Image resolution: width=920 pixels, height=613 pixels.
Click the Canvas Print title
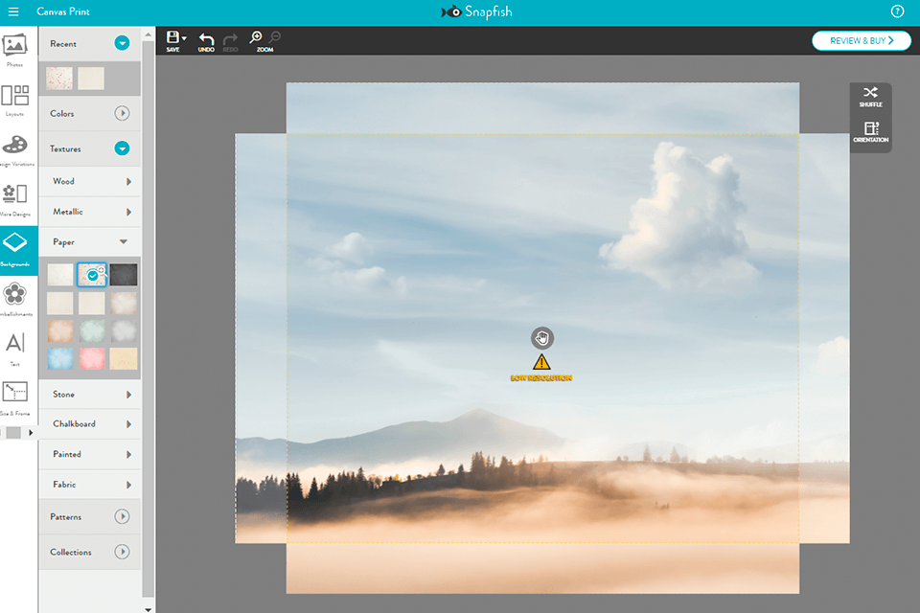coord(63,11)
